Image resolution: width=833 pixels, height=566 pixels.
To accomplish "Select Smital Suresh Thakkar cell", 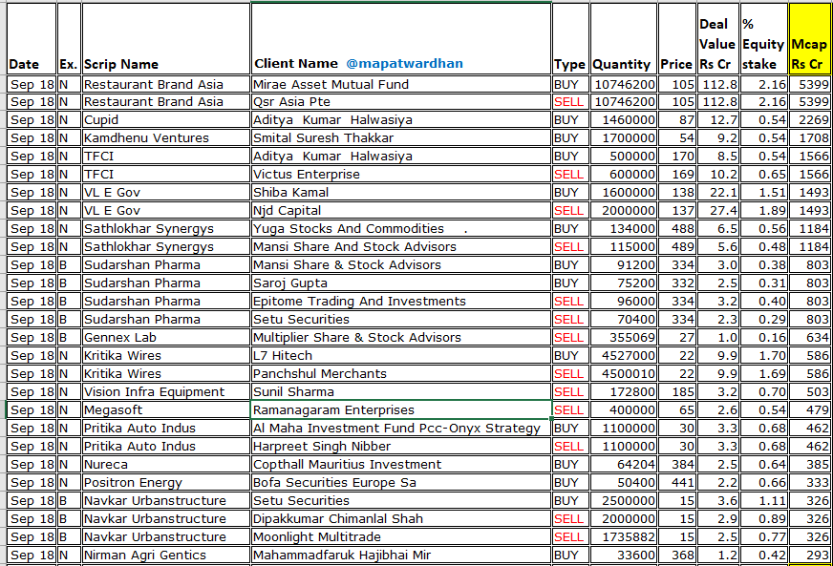I will (401, 138).
